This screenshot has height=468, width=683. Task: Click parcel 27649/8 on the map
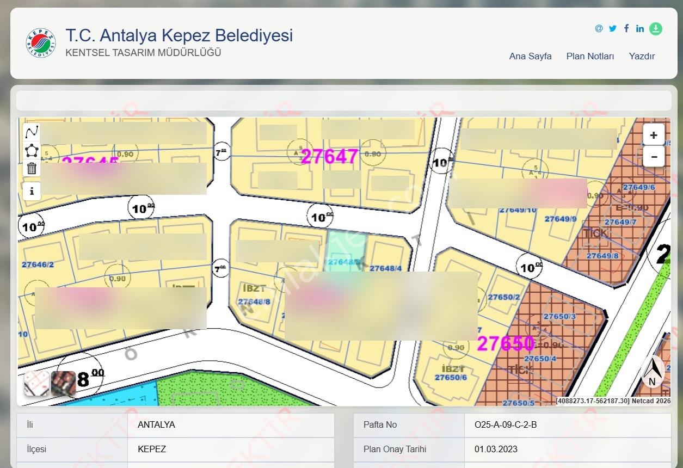tap(602, 256)
